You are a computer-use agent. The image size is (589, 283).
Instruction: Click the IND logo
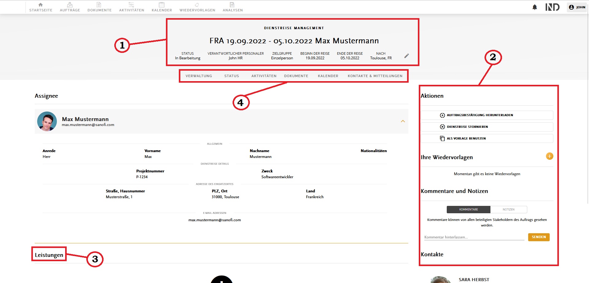[x=552, y=7]
